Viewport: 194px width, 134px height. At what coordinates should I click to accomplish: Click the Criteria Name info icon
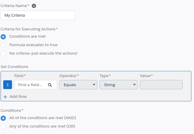[x=34, y=6]
